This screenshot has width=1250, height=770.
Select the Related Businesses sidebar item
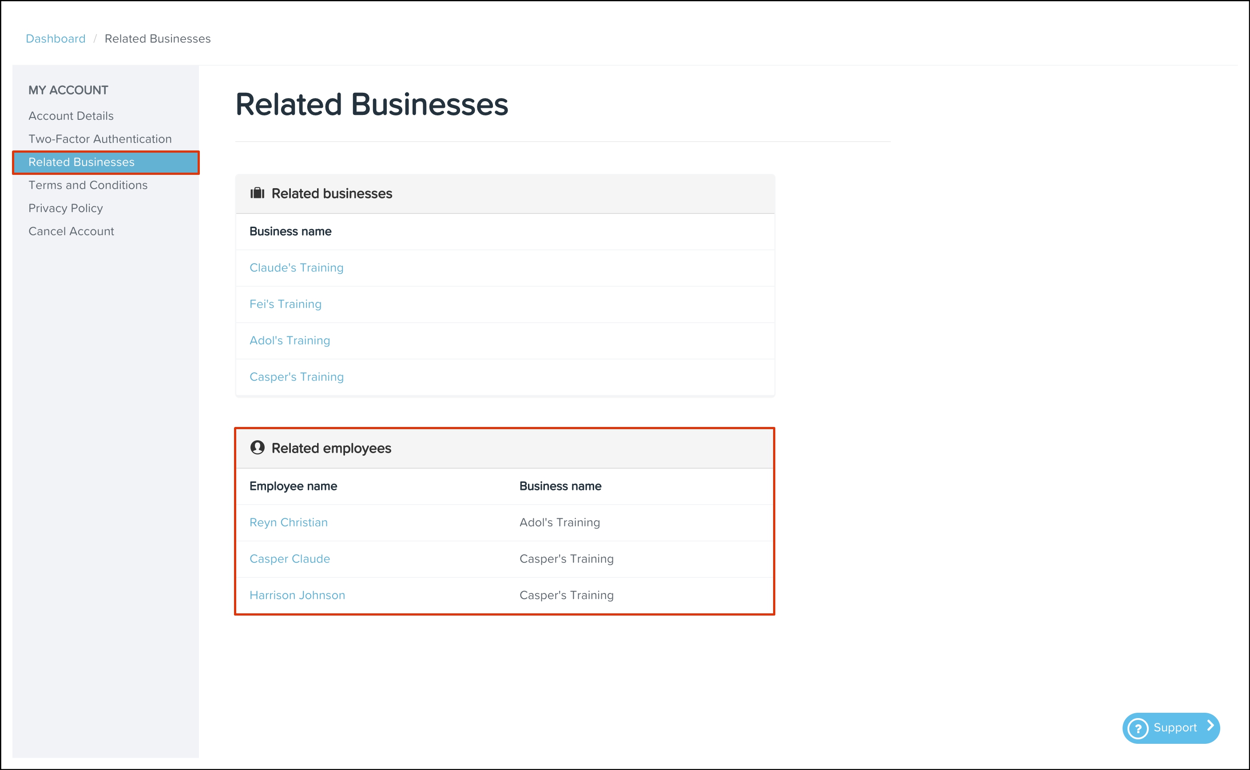pos(82,162)
